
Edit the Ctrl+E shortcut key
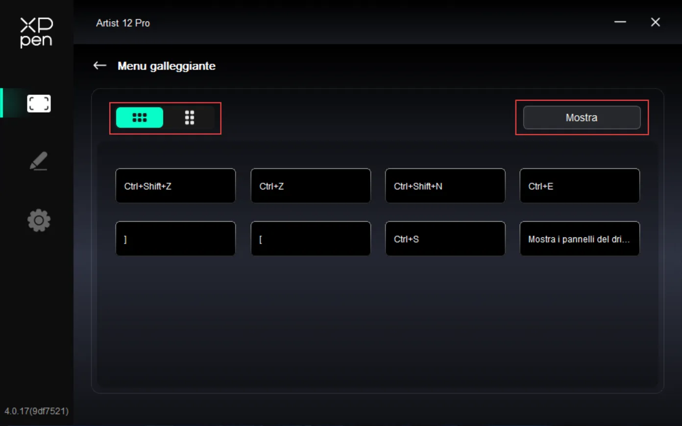coord(580,186)
